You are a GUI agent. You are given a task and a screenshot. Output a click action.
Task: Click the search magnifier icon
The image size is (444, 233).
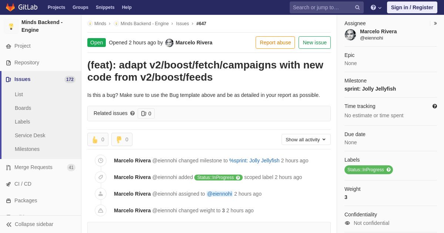tap(357, 7)
